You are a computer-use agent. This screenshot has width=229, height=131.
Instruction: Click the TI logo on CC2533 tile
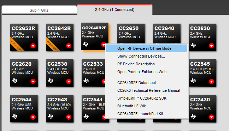[86, 81]
